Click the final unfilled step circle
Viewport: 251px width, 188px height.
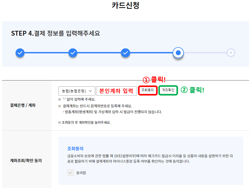(231, 53)
